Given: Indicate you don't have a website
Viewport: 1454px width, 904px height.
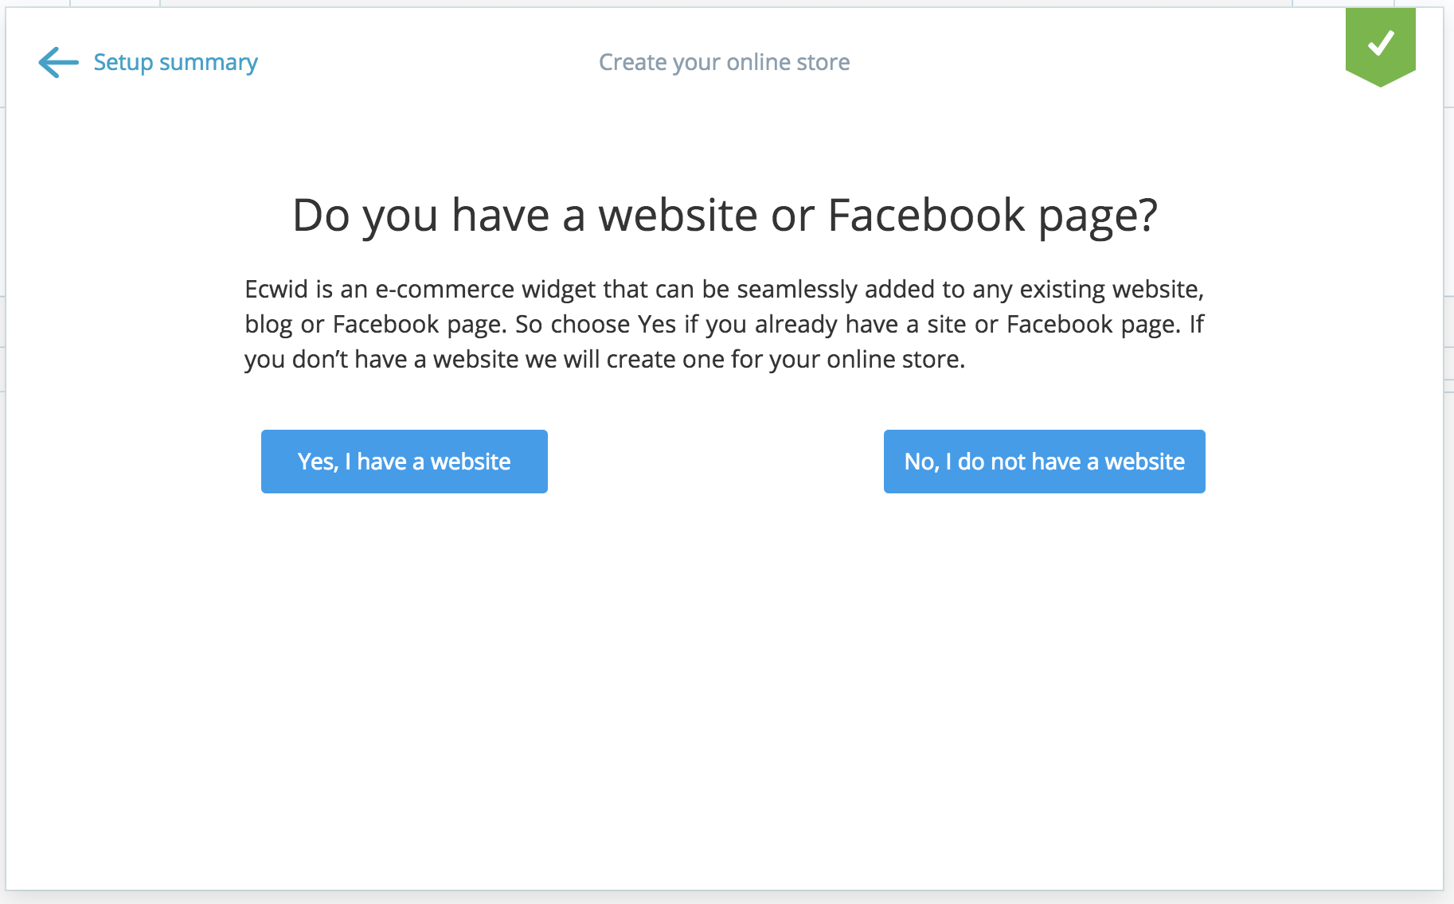Looking at the screenshot, I should 1044,462.
